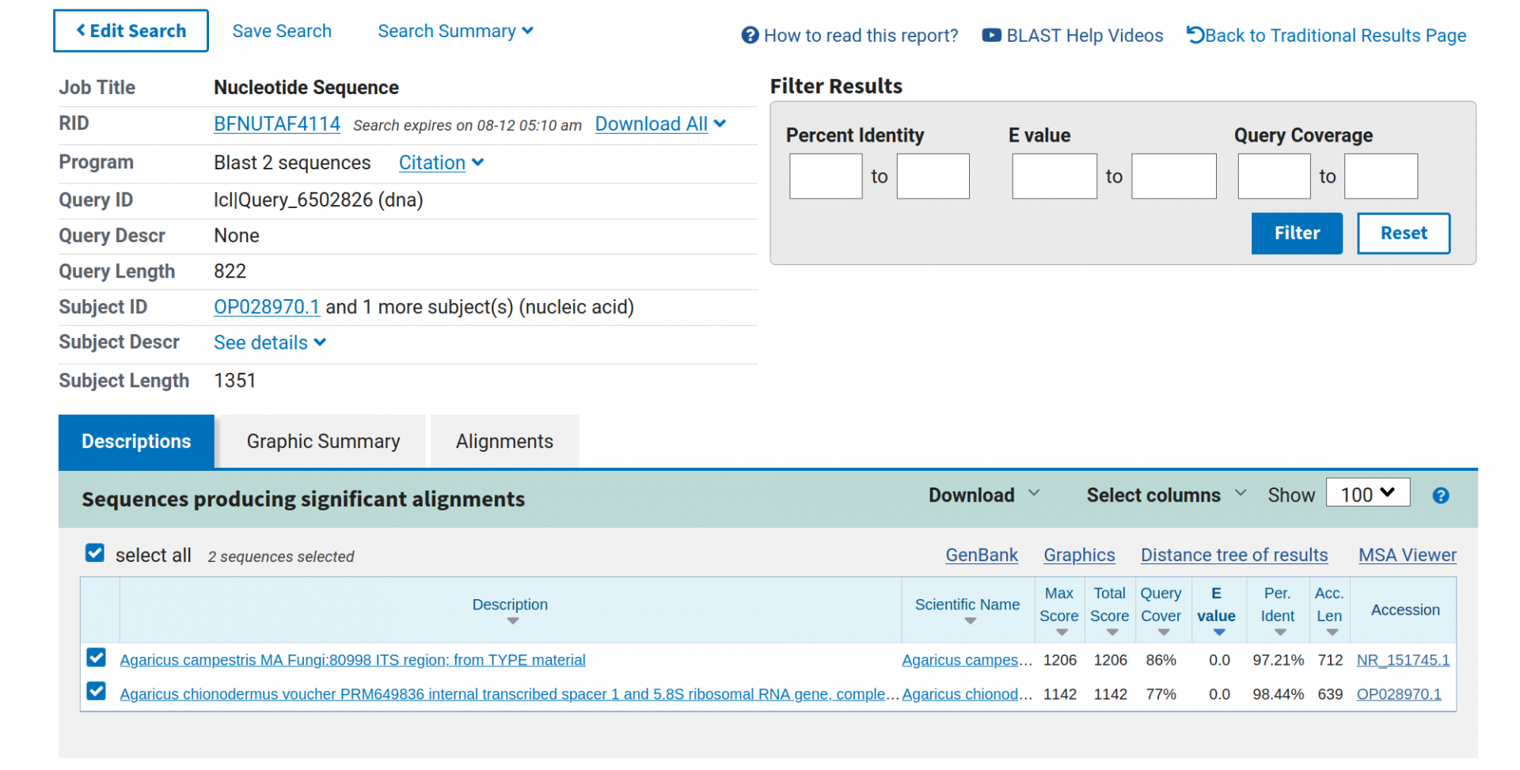1520x770 pixels.
Task: Uncheck the select all checkbox
Action: [x=95, y=553]
